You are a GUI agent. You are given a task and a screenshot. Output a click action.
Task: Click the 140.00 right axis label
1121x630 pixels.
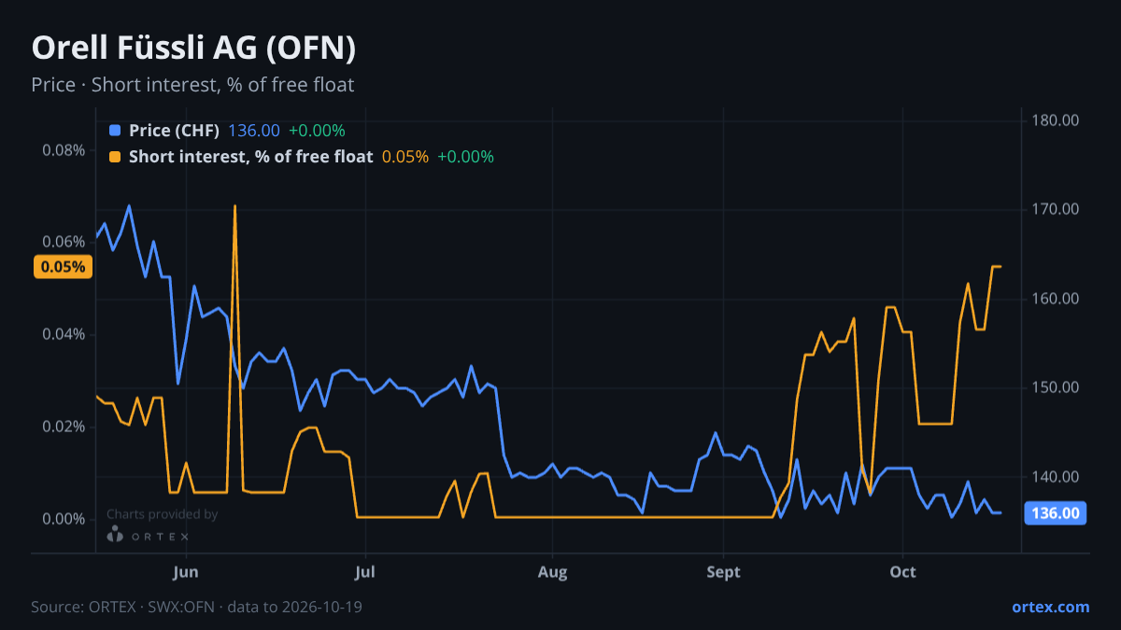coord(1056,477)
